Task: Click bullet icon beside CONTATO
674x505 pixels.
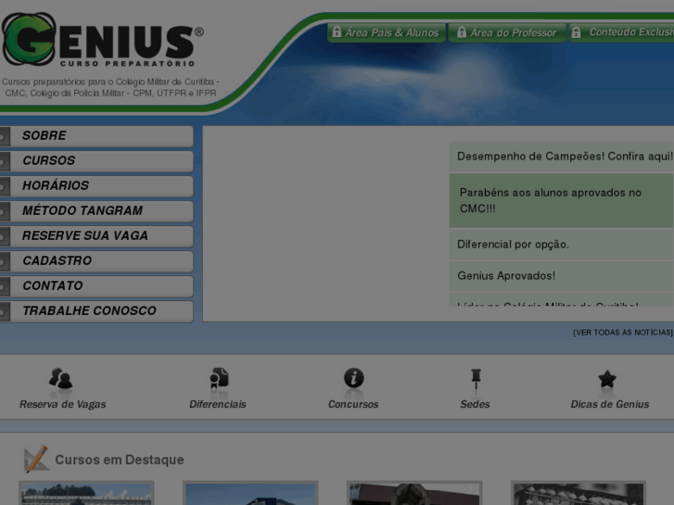Action: click(4, 287)
